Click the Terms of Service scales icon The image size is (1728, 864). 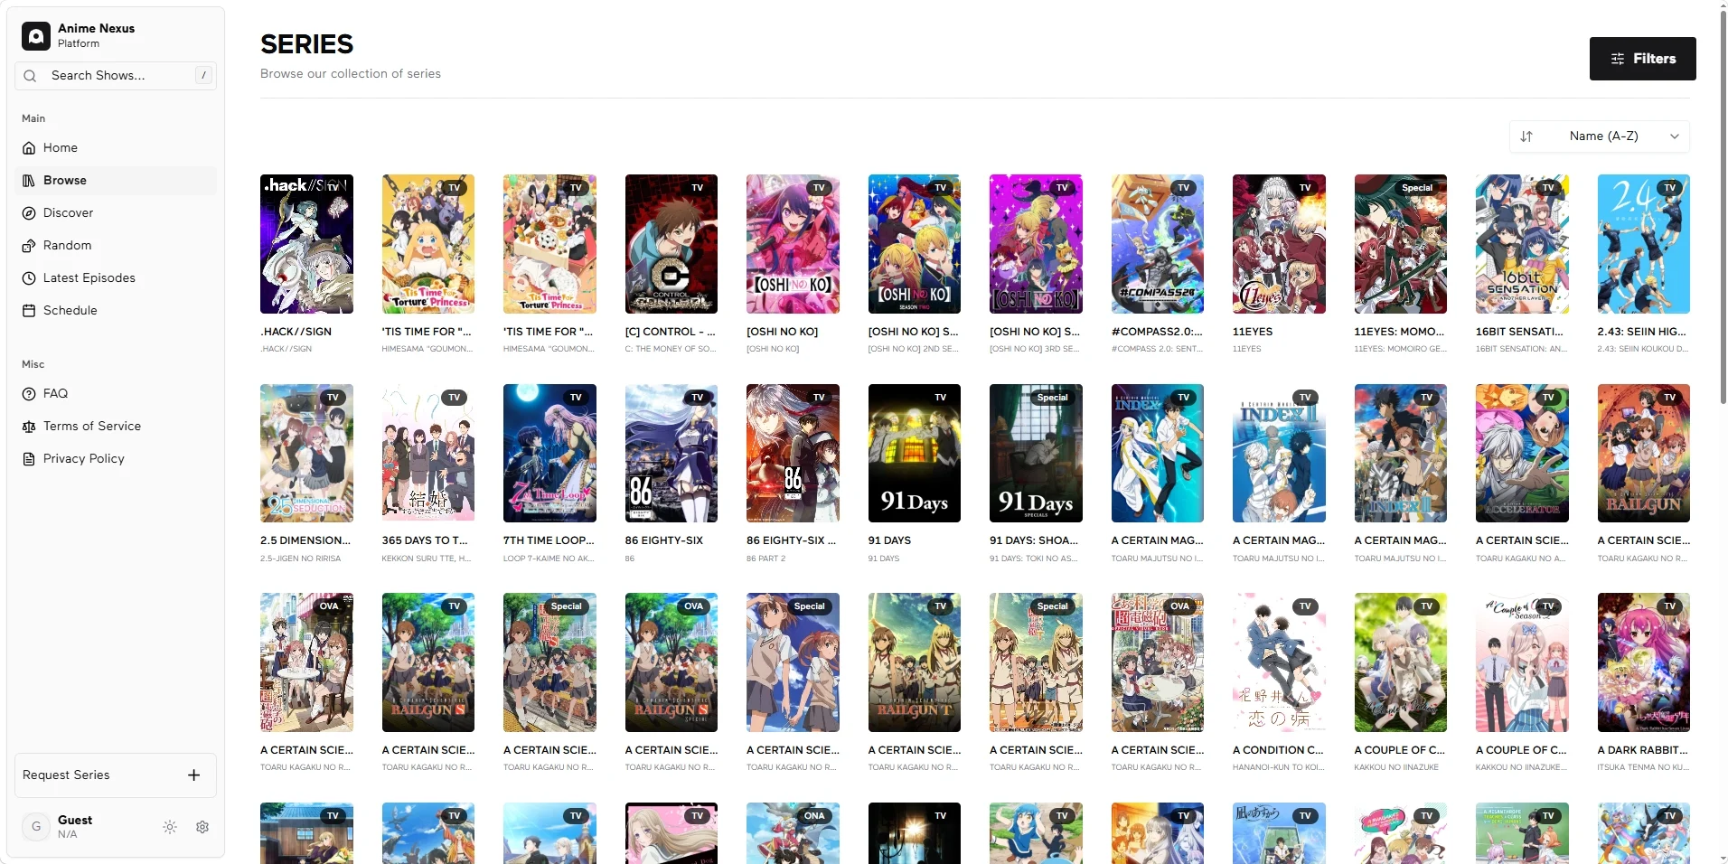29,427
